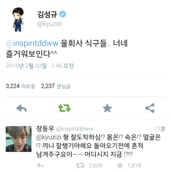
Task: Open 김성규 cartoon profile avatar
Action: pos(19,19)
